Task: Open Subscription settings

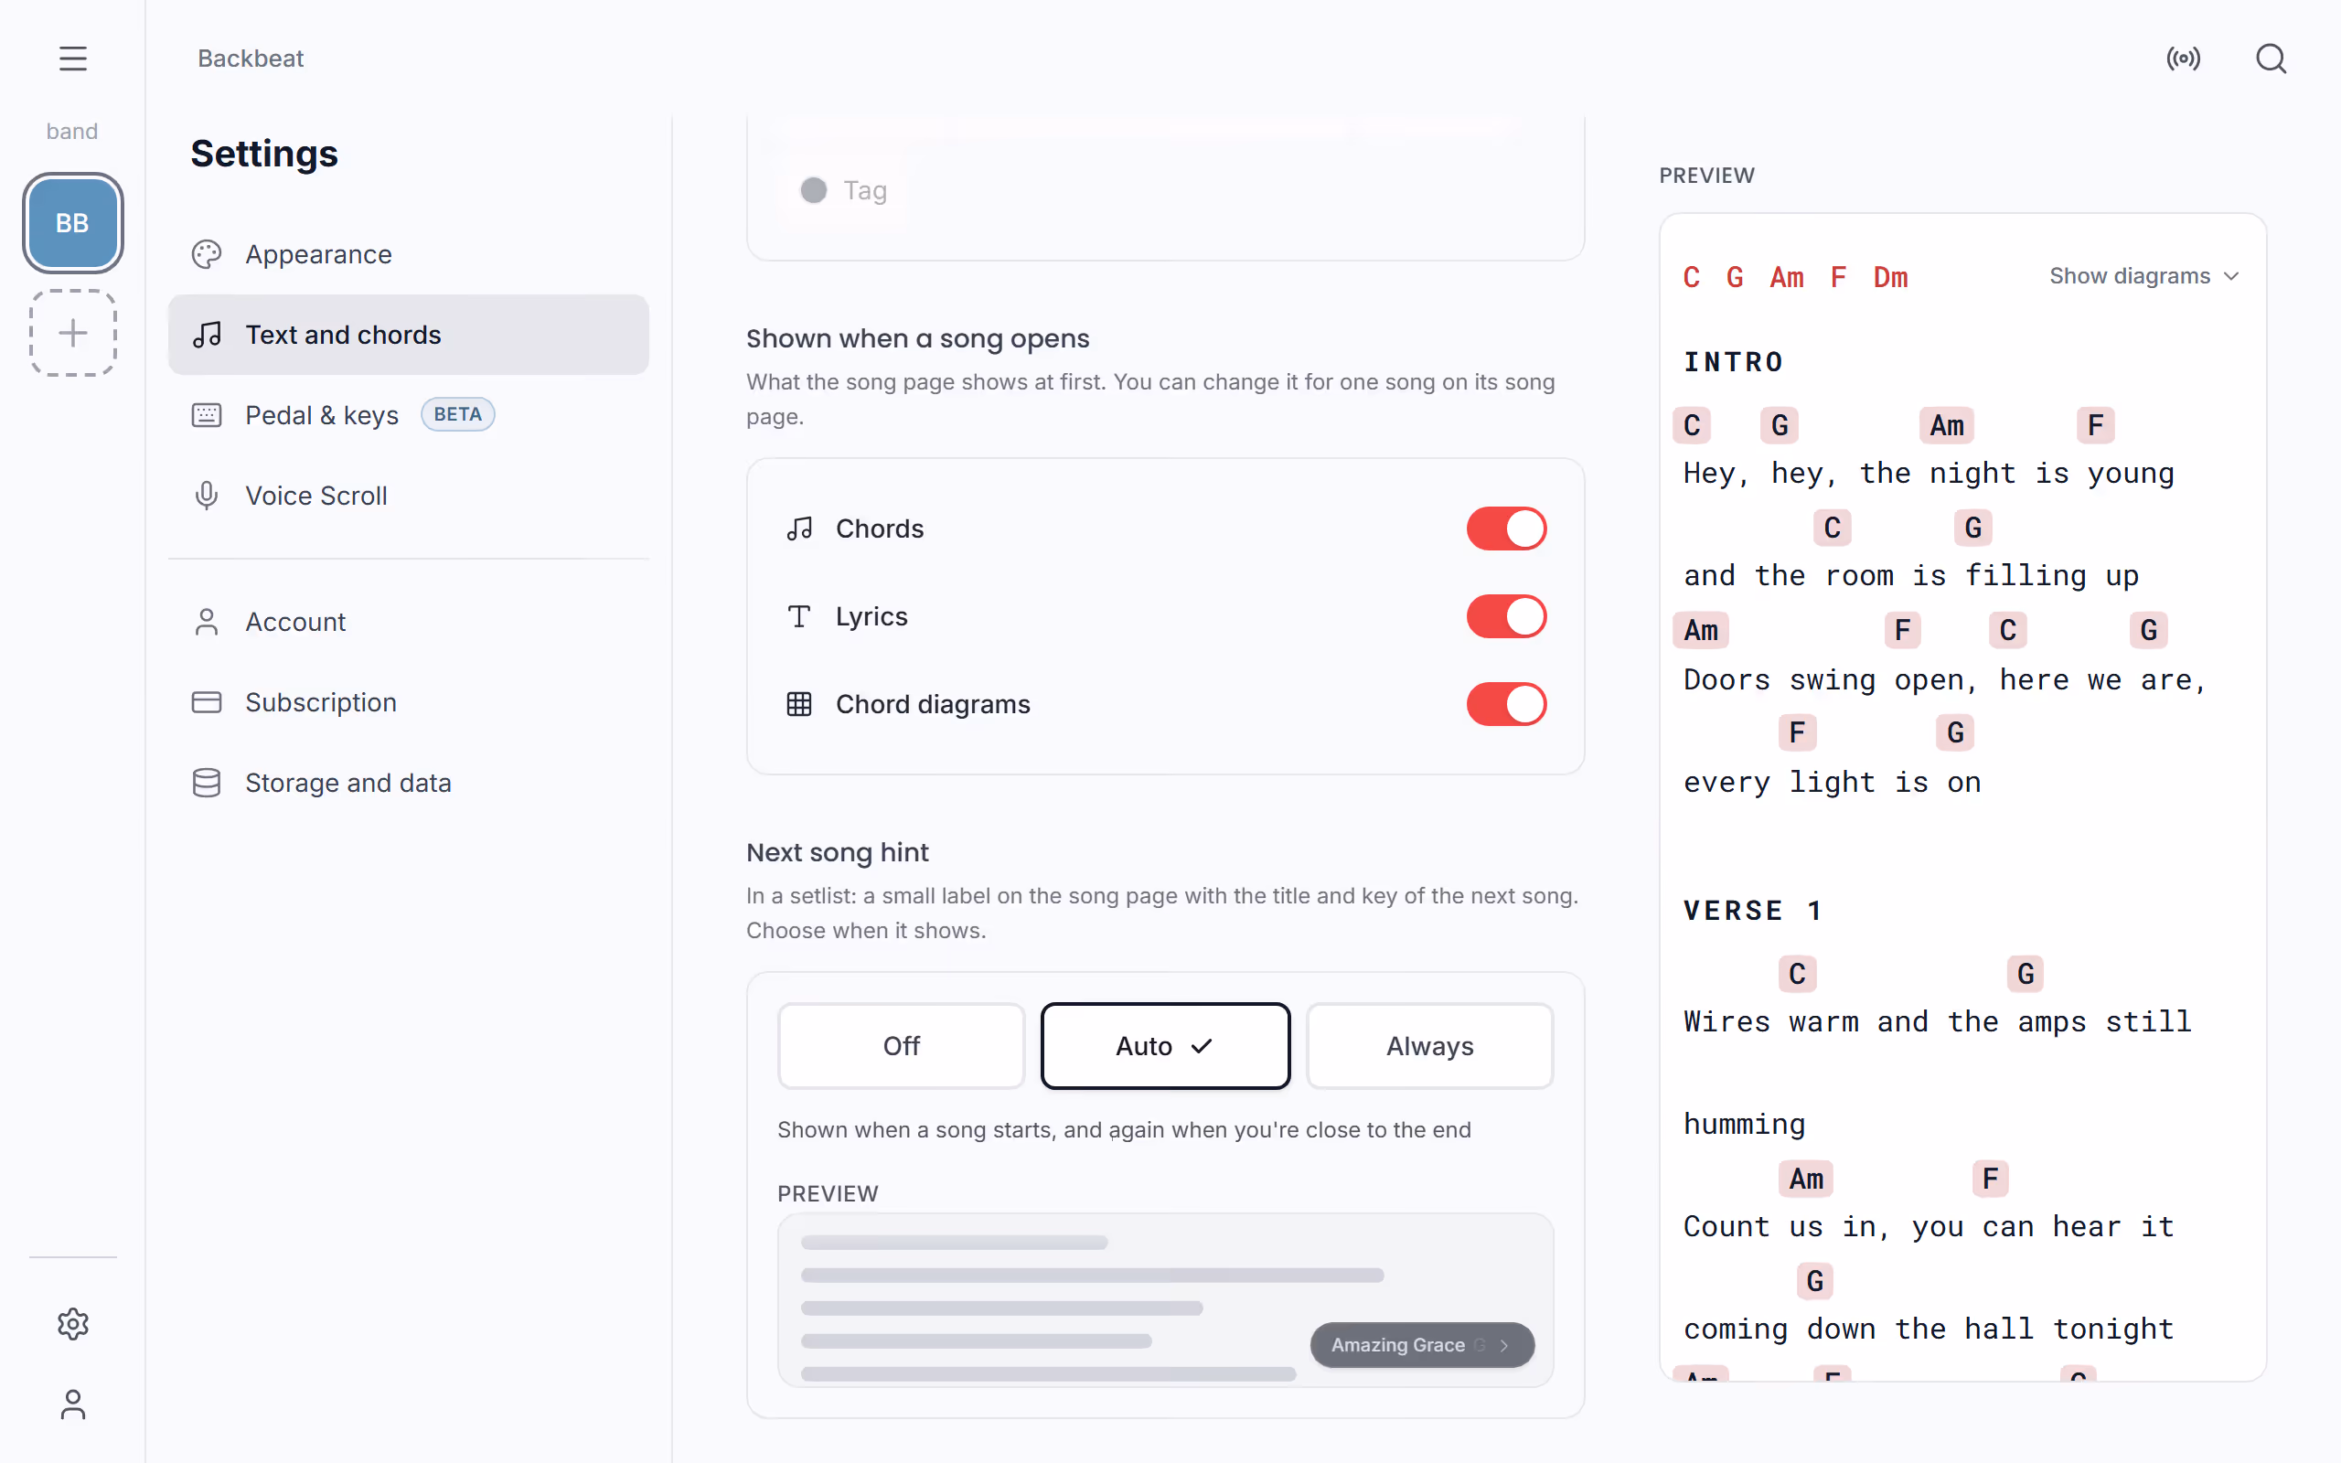Action: pyautogui.click(x=408, y=702)
